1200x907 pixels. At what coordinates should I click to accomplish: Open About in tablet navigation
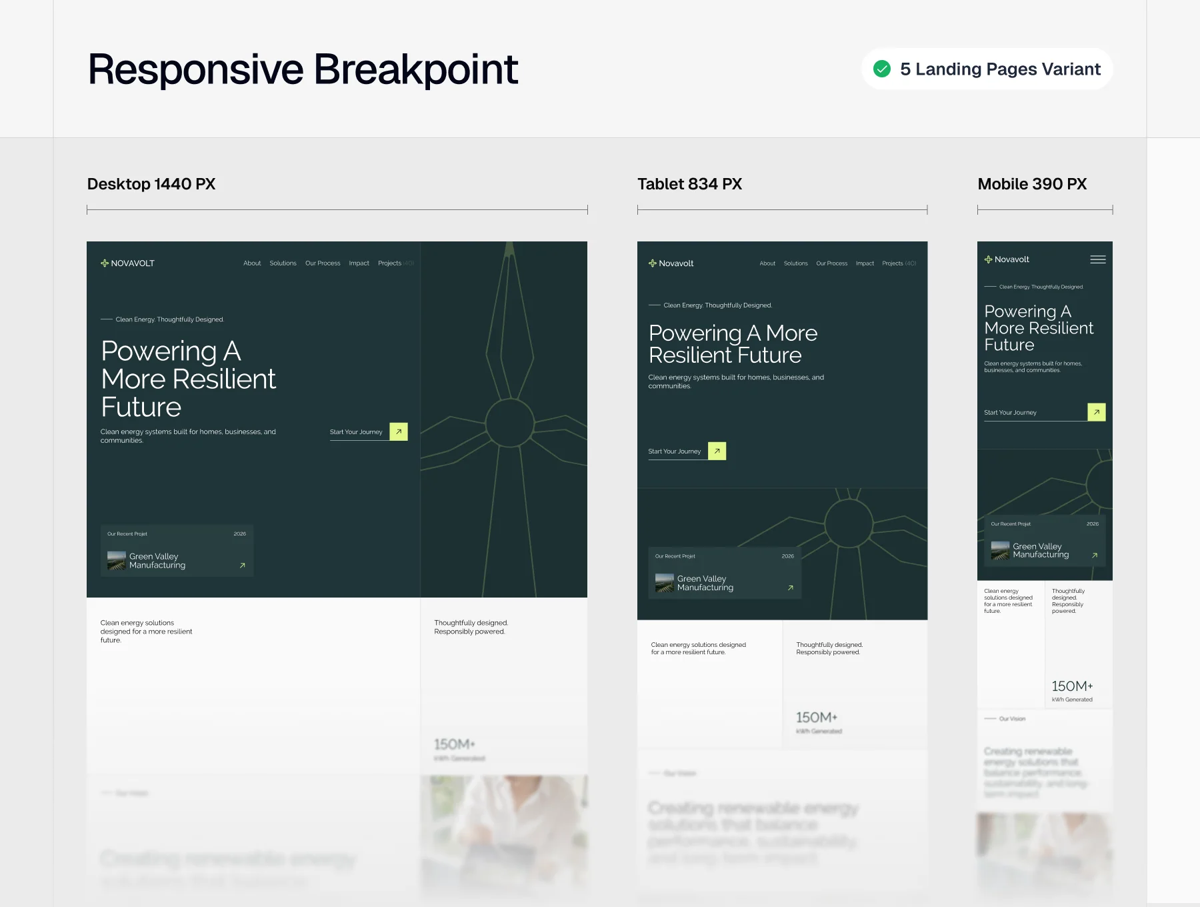tap(767, 263)
